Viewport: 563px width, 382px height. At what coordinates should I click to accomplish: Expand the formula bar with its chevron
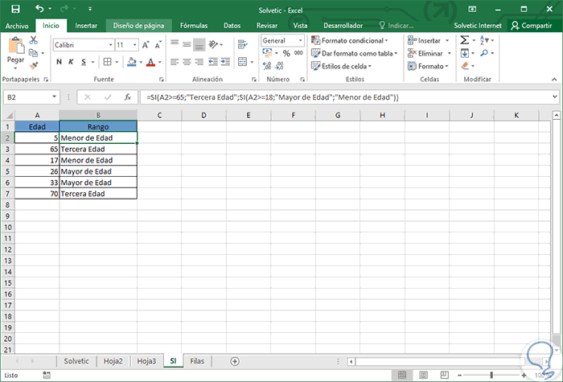point(555,97)
